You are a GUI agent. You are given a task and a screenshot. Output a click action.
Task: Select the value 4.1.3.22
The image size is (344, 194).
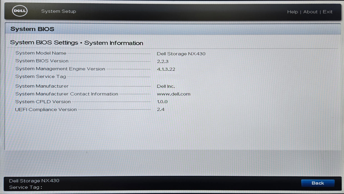[166, 69]
